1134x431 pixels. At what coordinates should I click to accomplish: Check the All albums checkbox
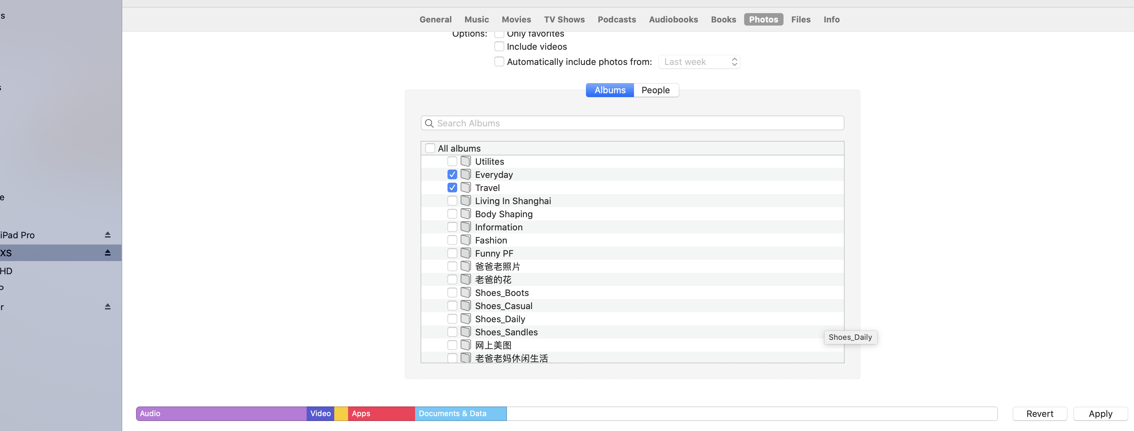[430, 149]
